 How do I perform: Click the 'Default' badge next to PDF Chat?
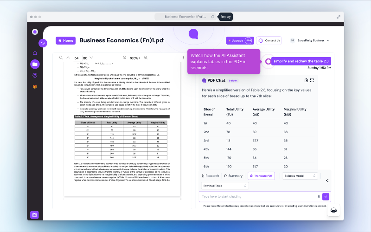coord(233,80)
